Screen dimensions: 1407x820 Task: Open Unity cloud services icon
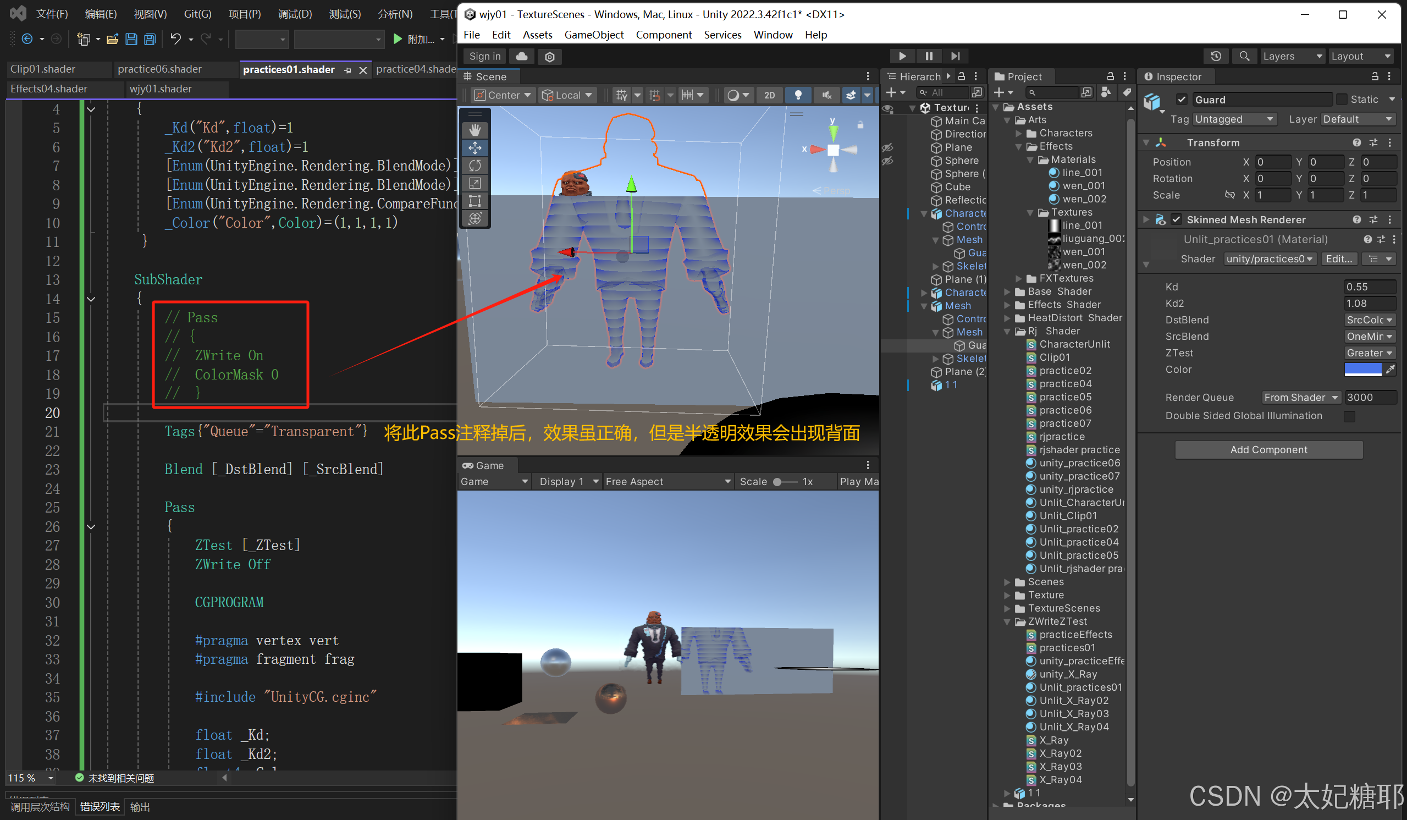[521, 56]
